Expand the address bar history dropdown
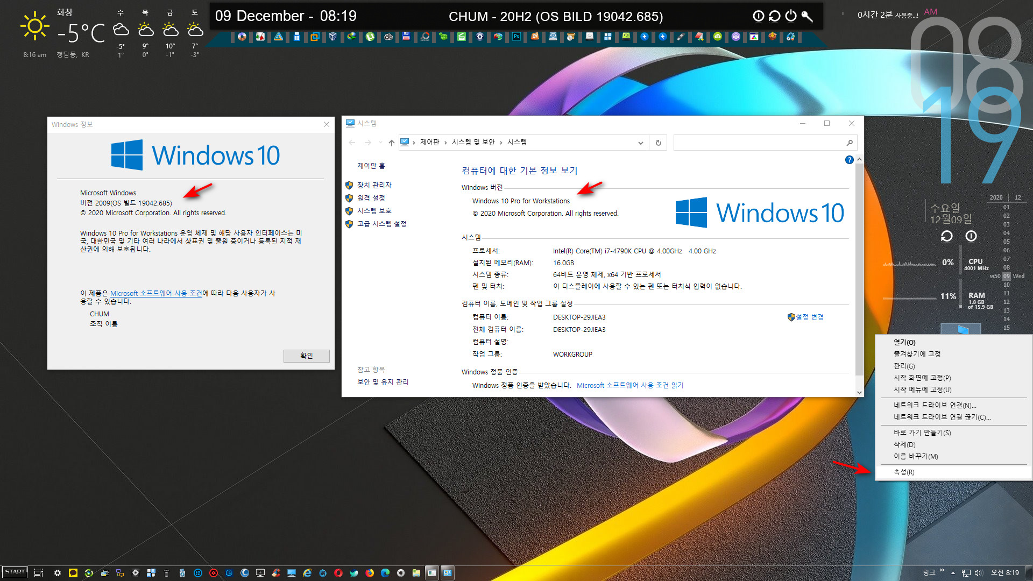The width and height of the screenshot is (1033, 581). pyautogui.click(x=640, y=143)
